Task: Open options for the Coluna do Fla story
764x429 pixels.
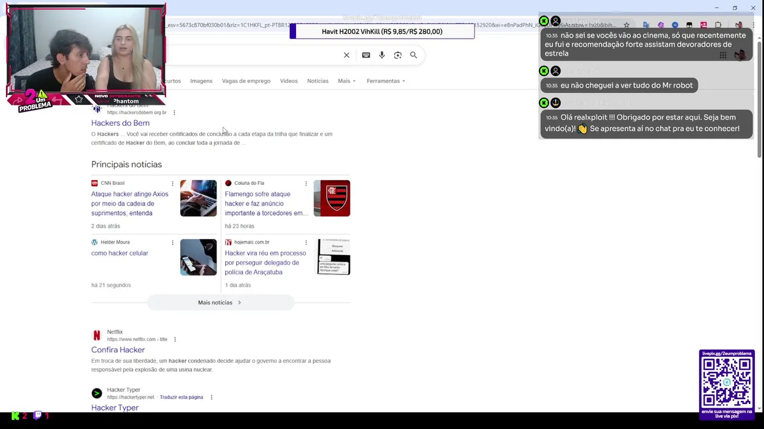Action: click(x=306, y=183)
